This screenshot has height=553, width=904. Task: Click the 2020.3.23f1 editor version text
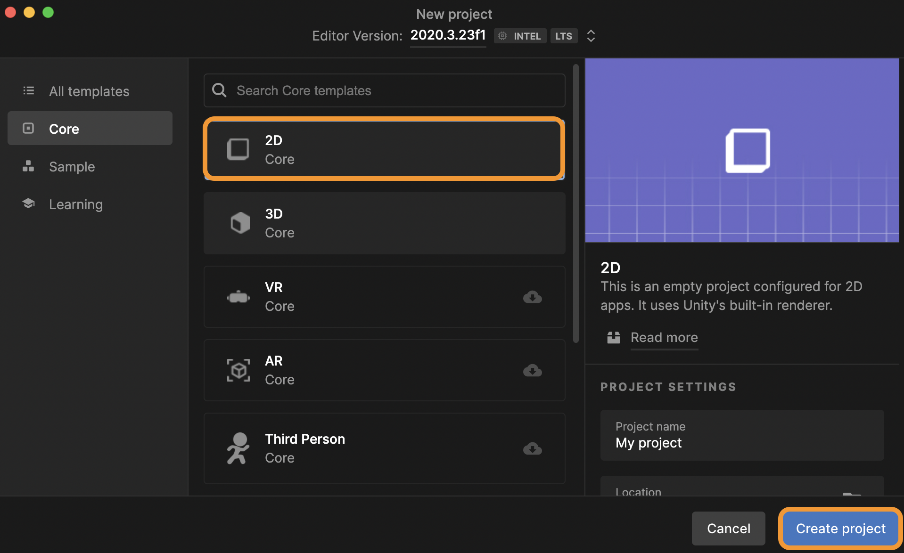point(448,35)
